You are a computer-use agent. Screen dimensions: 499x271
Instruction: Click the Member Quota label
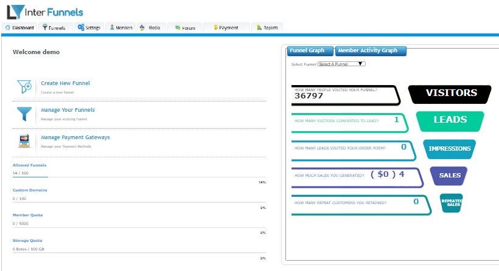[27, 215]
